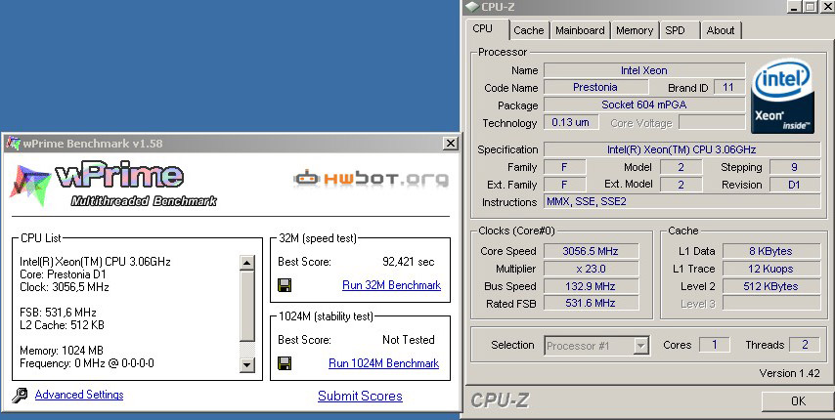This screenshot has height=420, width=835.
Task: Click the FSB: 531,6 MHz line in wPrime
Action: tap(58, 313)
